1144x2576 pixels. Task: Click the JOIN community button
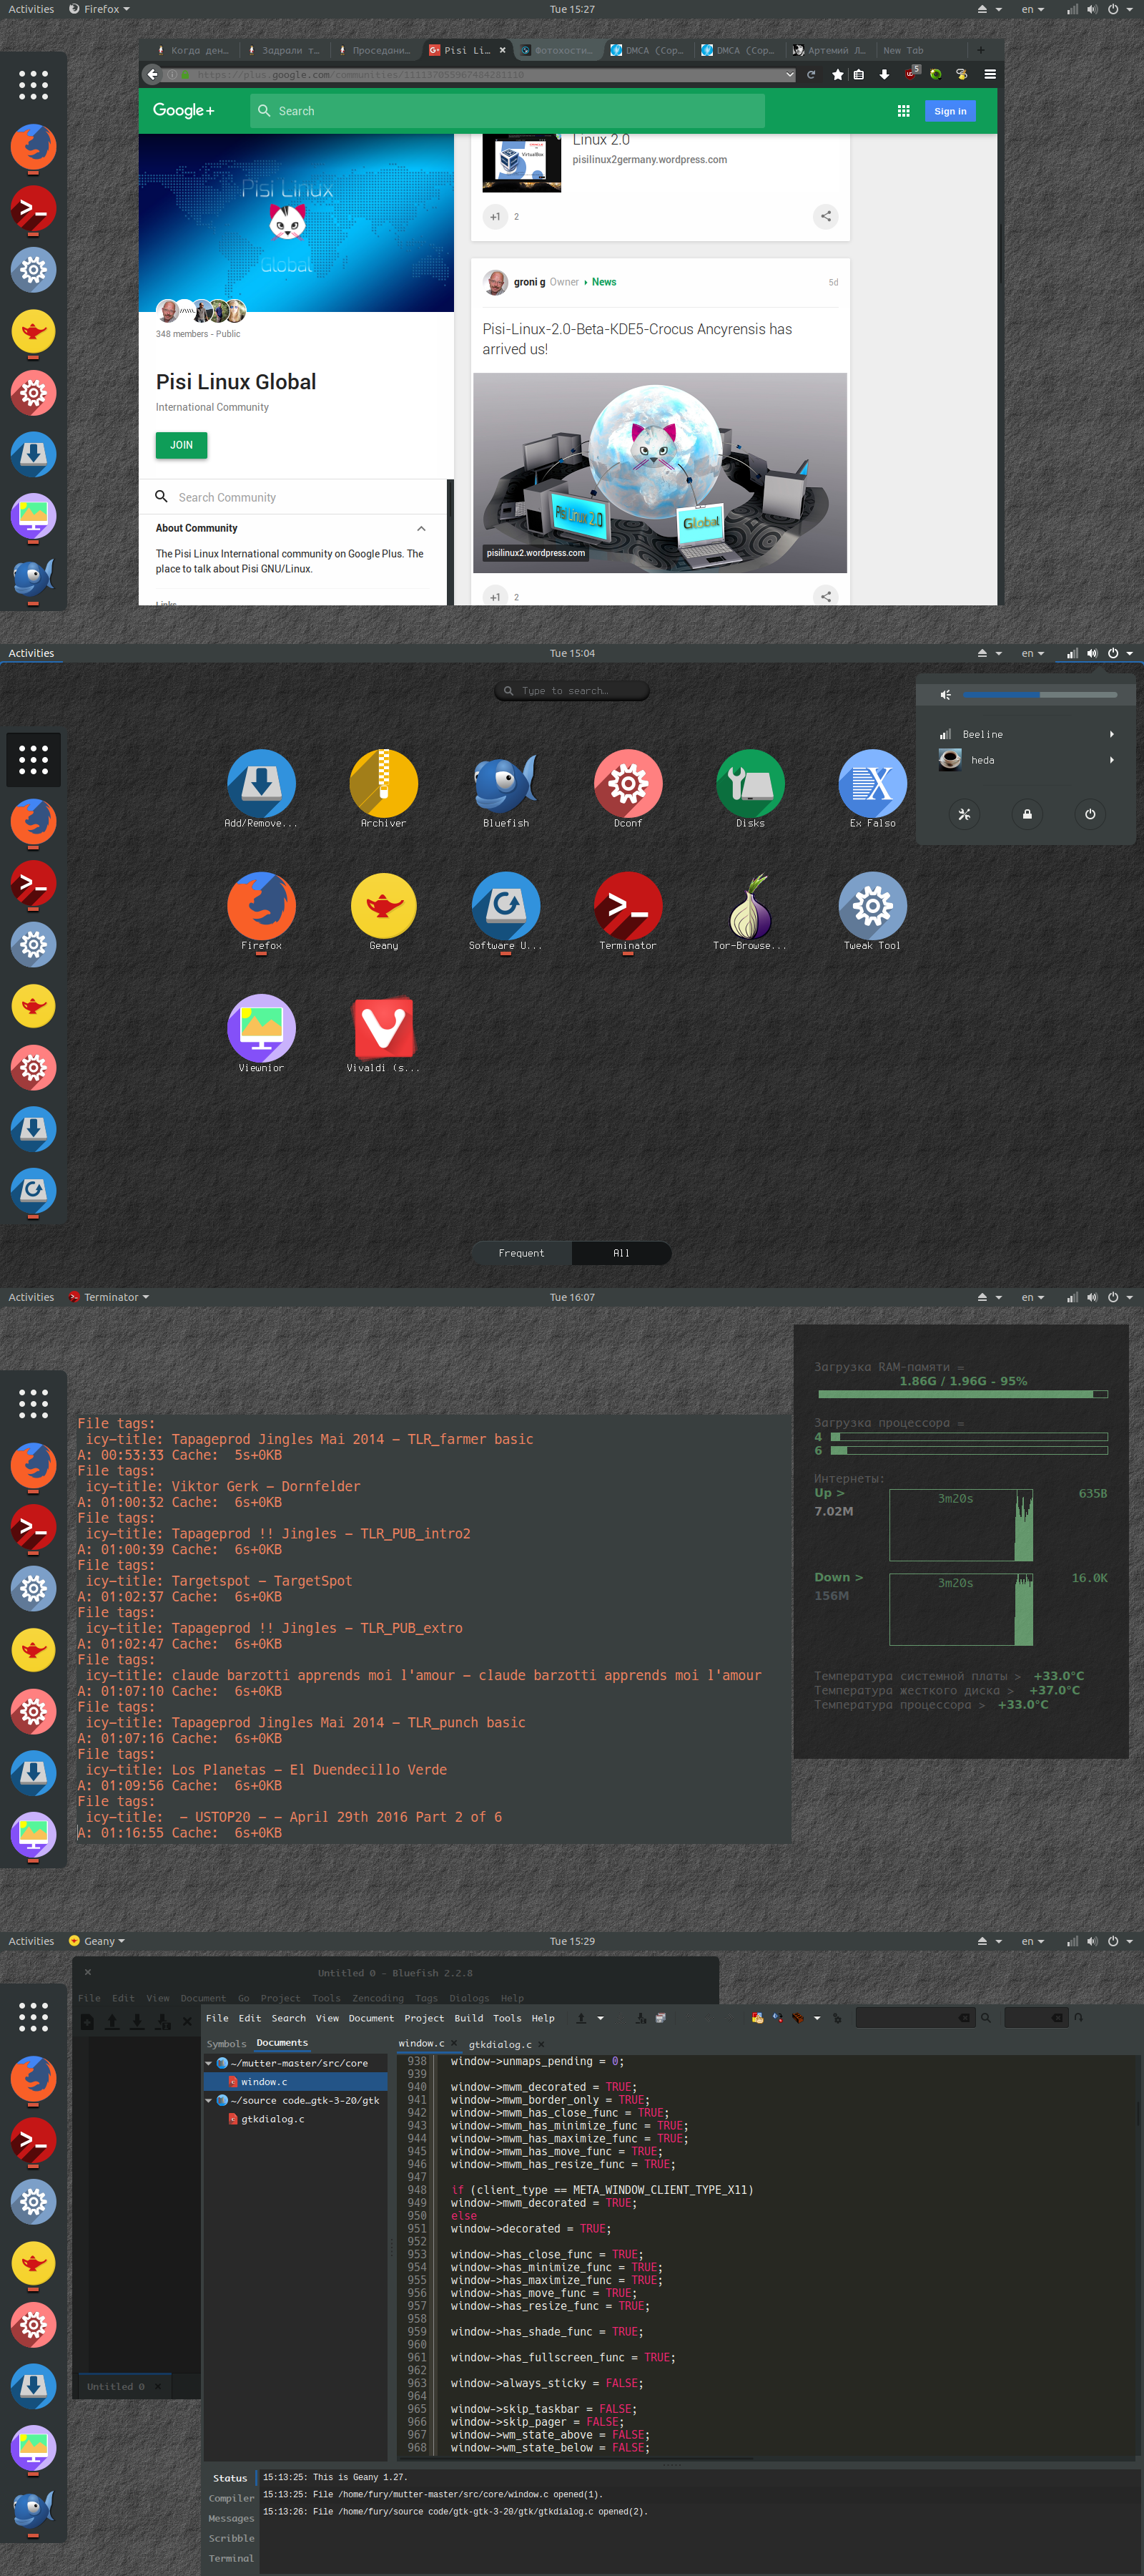click(x=181, y=445)
